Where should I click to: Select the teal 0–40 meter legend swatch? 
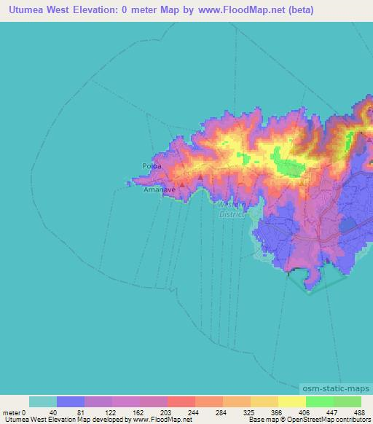coord(43,402)
